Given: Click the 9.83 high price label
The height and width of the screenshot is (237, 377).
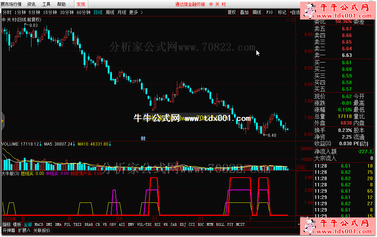Looking at the screenshot, I should (34, 25).
